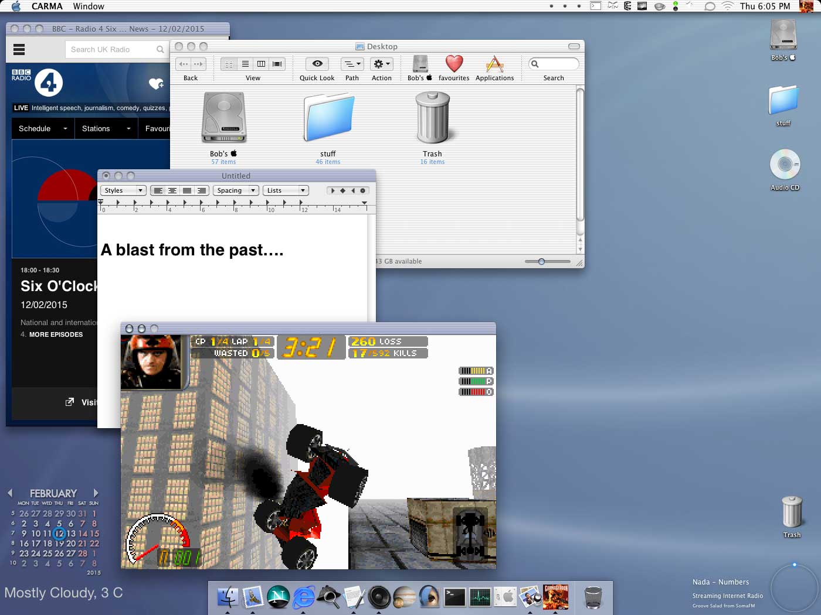Align text left in Untitled document
Screen dimensions: 821x615
[x=158, y=190]
